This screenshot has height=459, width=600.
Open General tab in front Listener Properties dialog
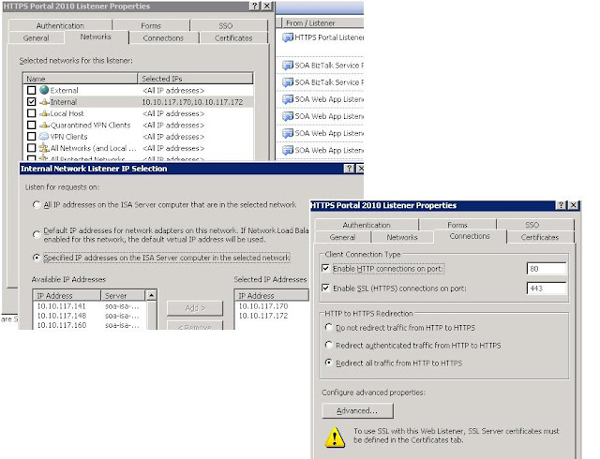tap(342, 237)
